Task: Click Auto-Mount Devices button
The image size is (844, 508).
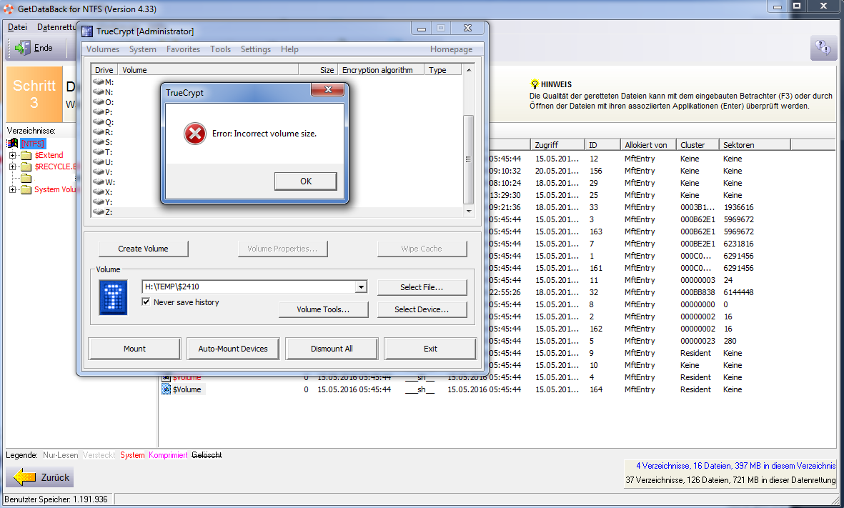Action: (x=233, y=349)
